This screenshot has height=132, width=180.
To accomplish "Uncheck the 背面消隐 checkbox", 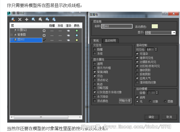I will point(95,72).
